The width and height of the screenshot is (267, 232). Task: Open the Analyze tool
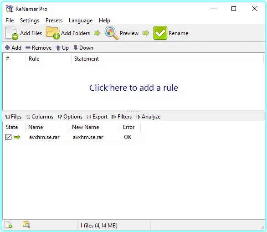(x=148, y=117)
